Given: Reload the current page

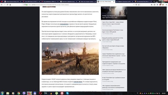Looking at the screenshot, I should tap(7, 5).
